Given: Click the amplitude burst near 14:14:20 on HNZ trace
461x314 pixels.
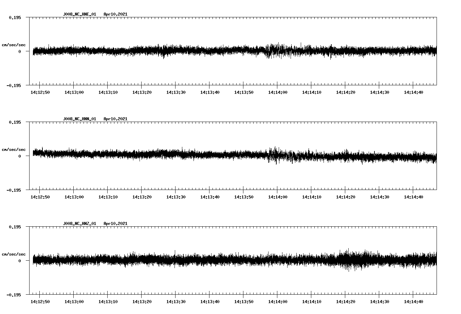Looking at the screenshot, I should tap(348, 261).
